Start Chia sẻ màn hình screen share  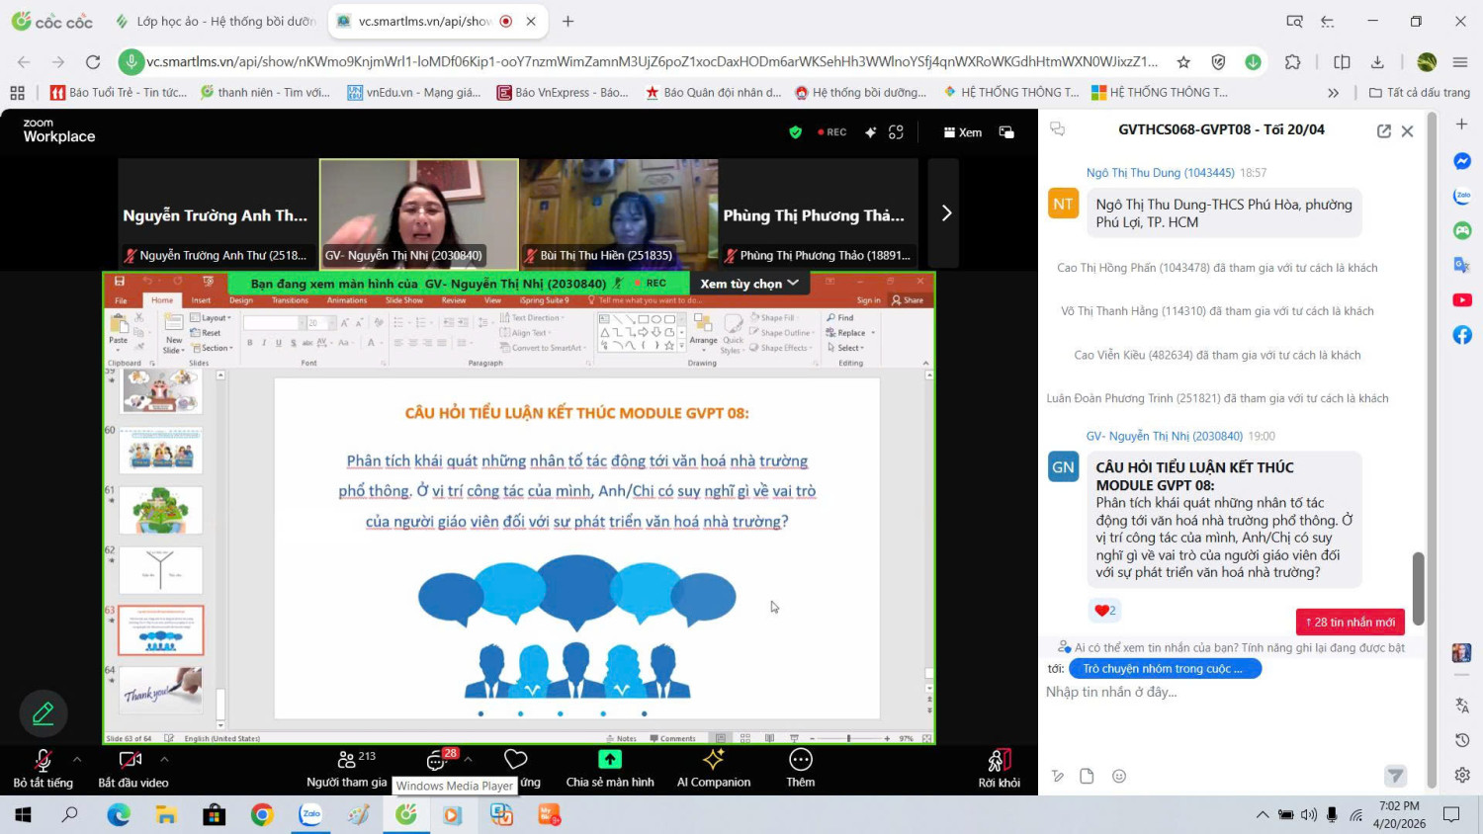609,766
